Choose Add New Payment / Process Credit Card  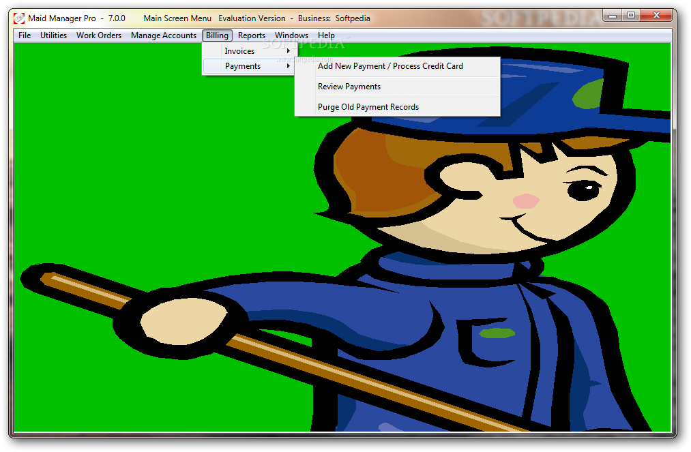point(398,66)
